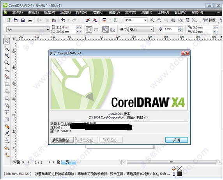Click the no-fill X swatch in status bar
This screenshot has height=180, width=223.
pos(180,168)
